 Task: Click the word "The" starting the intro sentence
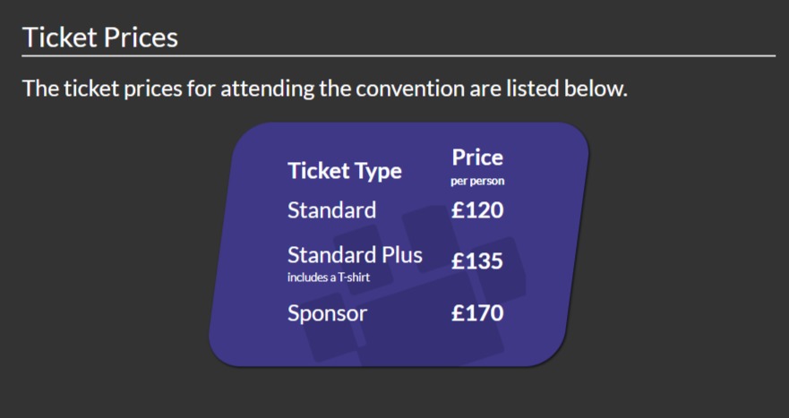point(40,90)
